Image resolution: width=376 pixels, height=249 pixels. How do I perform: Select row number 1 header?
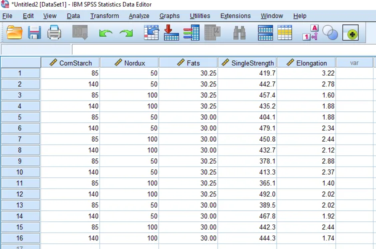point(20,73)
